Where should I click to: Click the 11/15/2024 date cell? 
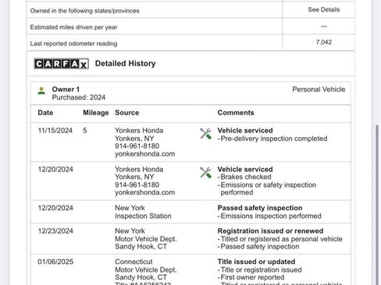click(55, 131)
